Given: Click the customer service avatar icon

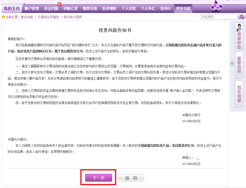Looking at the screenshot, I should coord(239,27).
